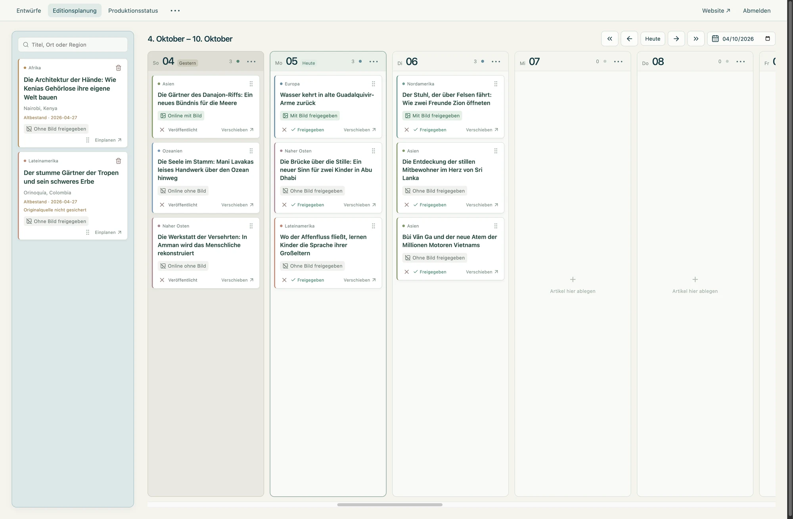
Task: Focus the Titel, Ort oder Region search field
Action: [x=73, y=45]
